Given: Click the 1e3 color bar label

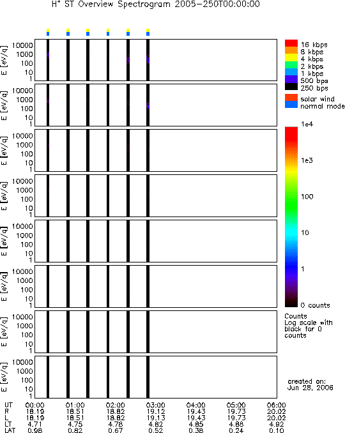Looking at the screenshot, I should tap(307, 160).
